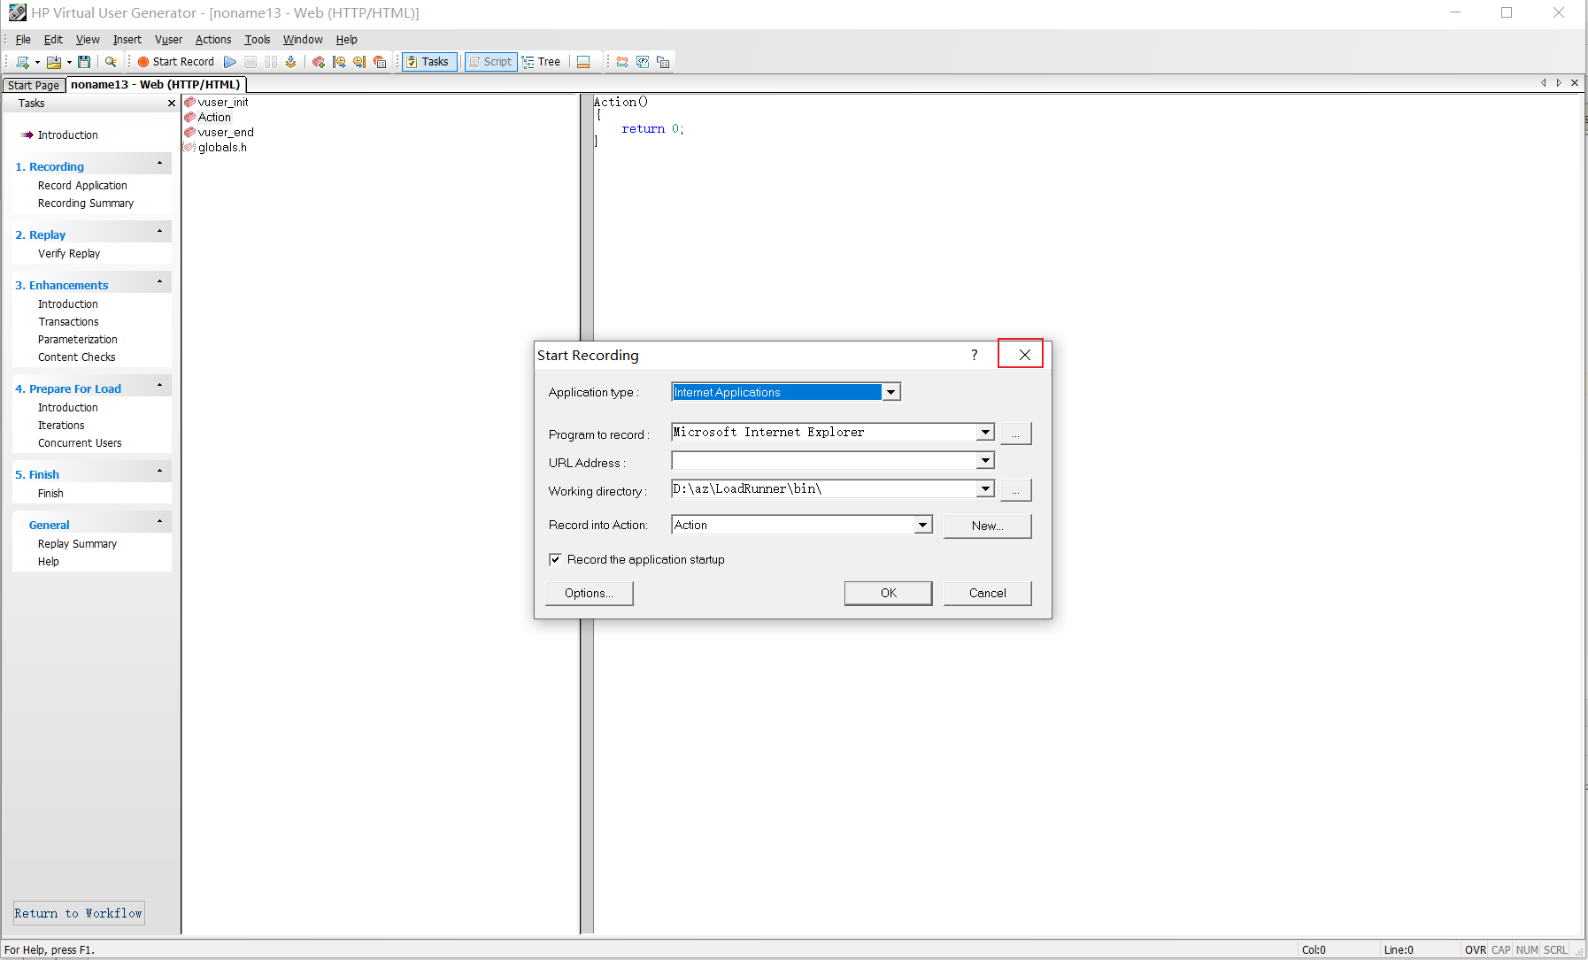Open the View menu

88,40
